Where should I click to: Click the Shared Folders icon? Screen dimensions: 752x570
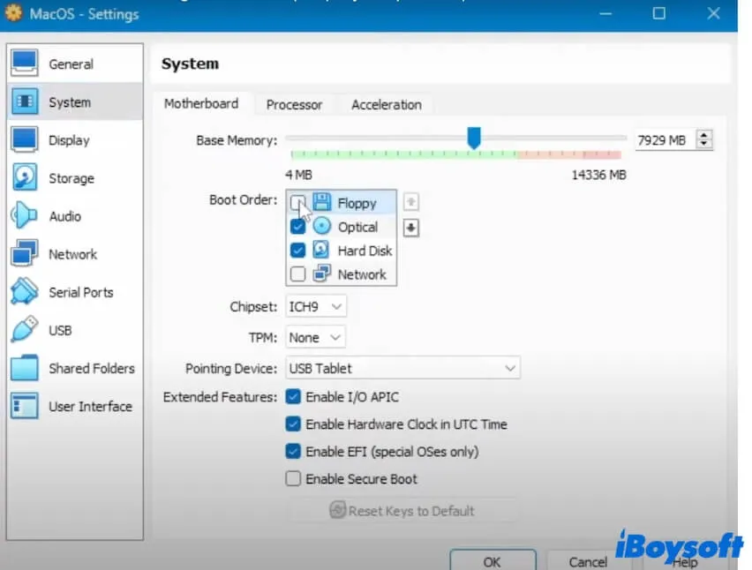(24, 368)
